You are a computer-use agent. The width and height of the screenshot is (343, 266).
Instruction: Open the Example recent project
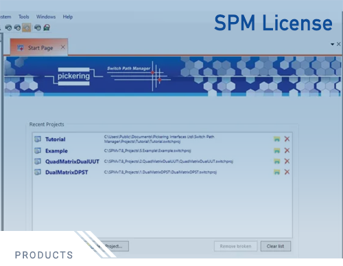(x=56, y=151)
